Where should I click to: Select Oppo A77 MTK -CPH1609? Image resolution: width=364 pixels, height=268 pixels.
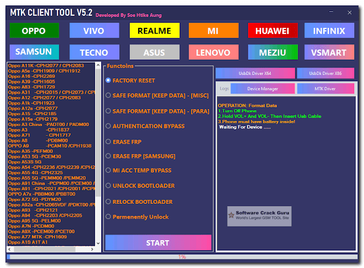click(38, 237)
